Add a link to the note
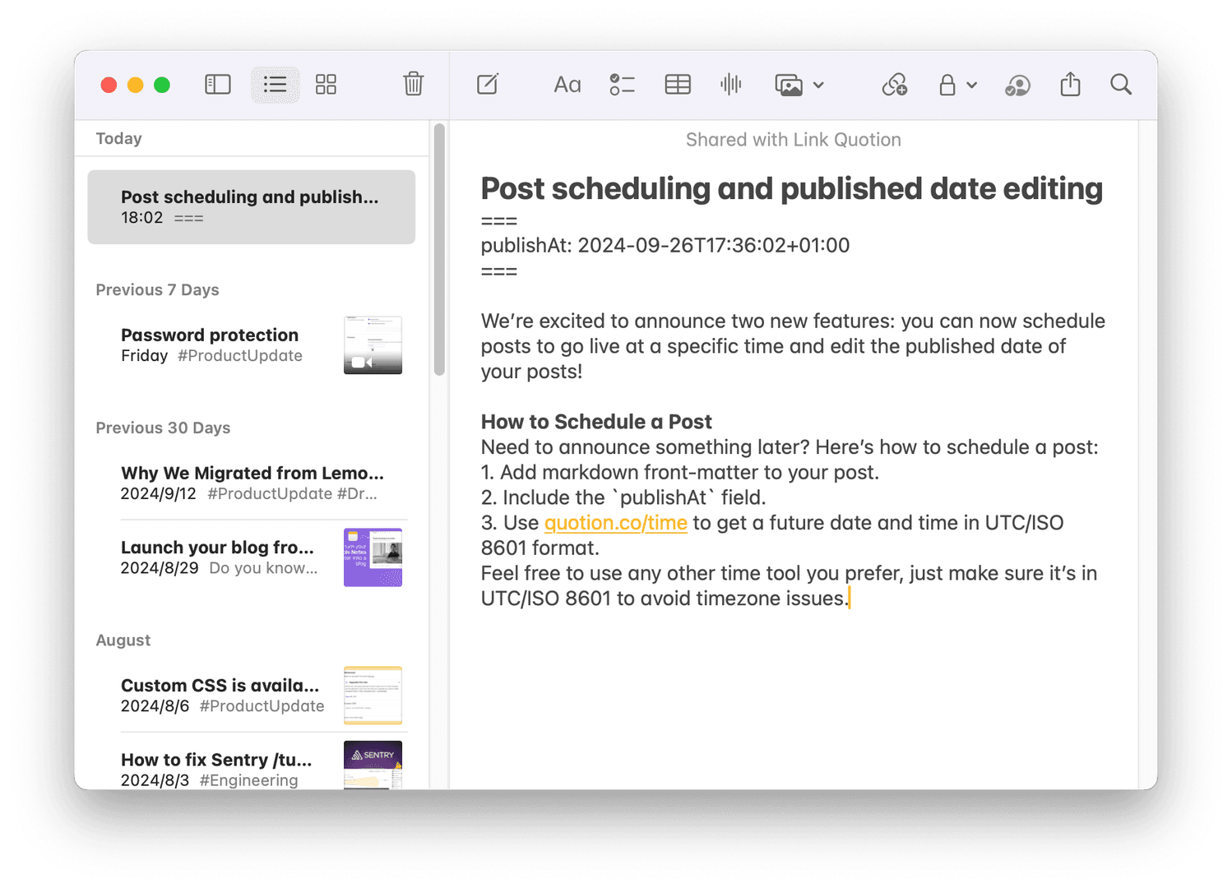The height and width of the screenshot is (888, 1232). tap(894, 85)
